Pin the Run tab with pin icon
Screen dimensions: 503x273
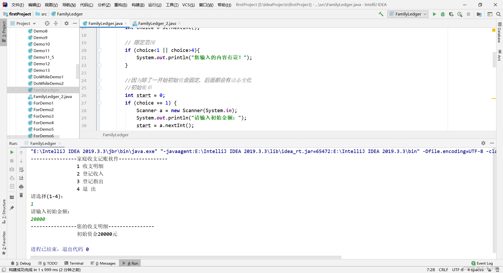point(12,208)
